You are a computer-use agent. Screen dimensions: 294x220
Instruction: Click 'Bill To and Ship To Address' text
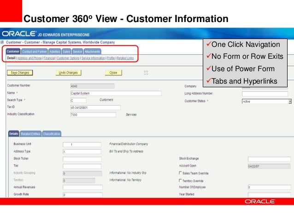click(x=126, y=151)
